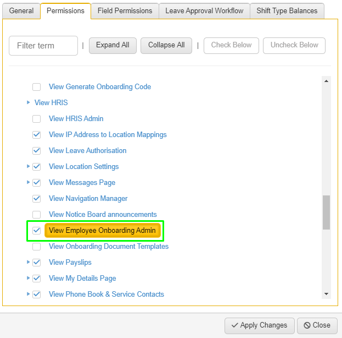Click the scroll down arrow icon
342x338 pixels.
[326, 294]
